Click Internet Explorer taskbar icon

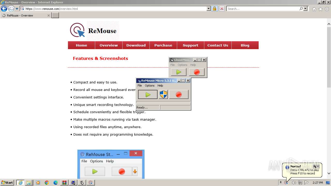[x=20, y=183]
